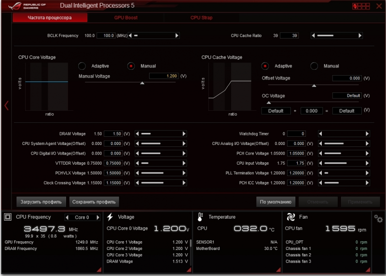
Task: Click the OC Voltage Default field
Action: [347, 95]
